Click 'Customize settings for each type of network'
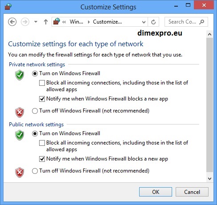Screen dimensions: 217x205 point(76,44)
